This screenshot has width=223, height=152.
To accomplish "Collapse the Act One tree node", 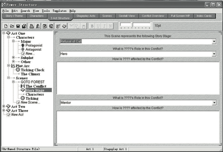I will point(4,33).
